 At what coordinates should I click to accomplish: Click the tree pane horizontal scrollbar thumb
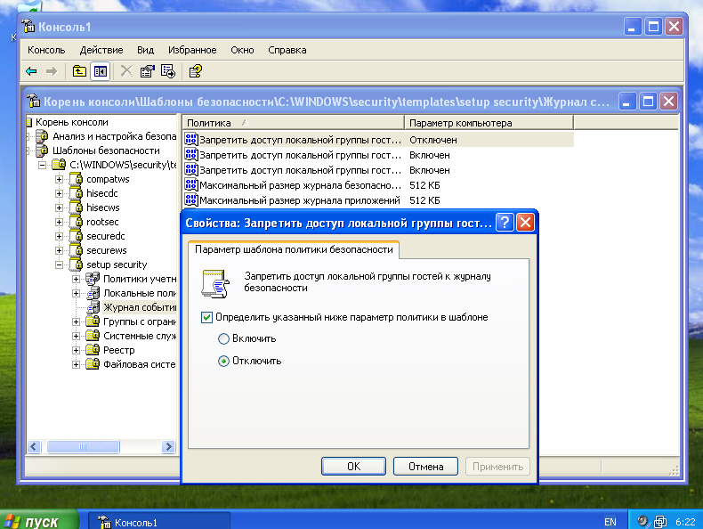tap(84, 446)
